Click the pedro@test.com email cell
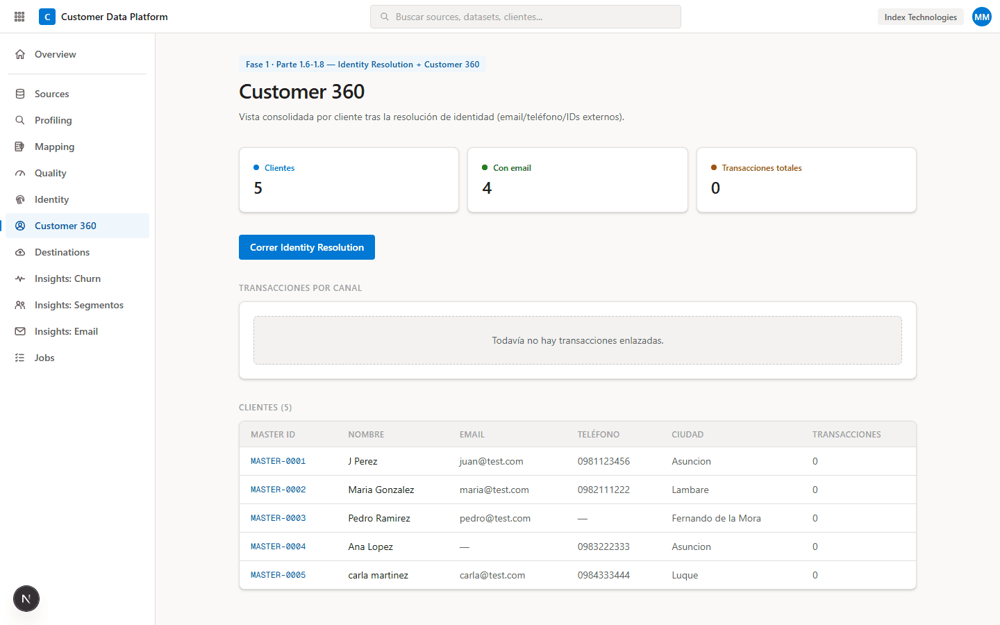The image size is (1000, 625). point(495,518)
